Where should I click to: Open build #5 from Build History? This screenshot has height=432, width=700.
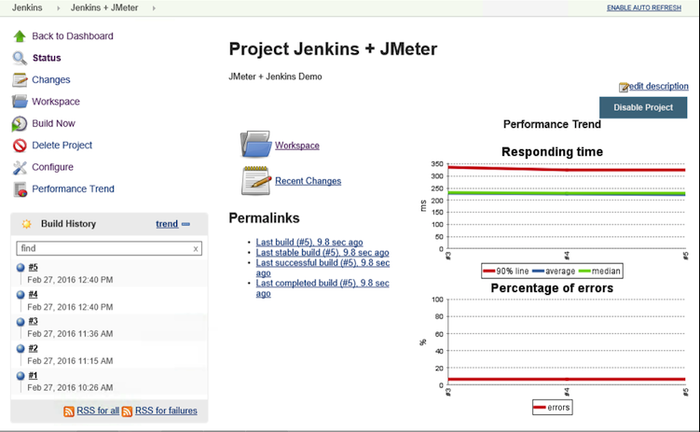[x=33, y=267]
